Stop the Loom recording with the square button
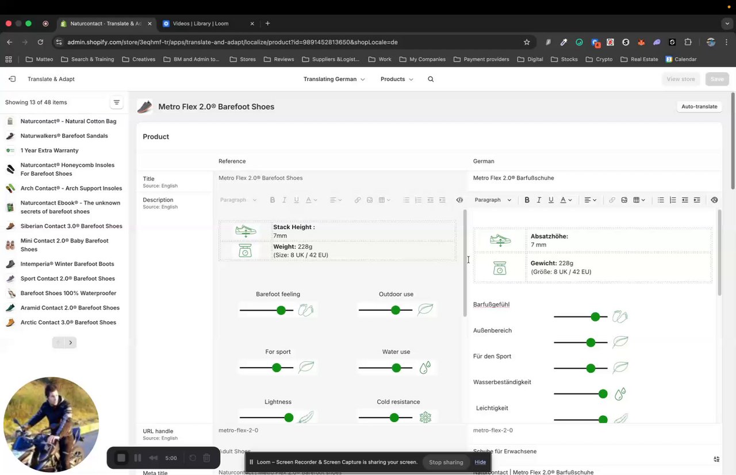 click(121, 458)
